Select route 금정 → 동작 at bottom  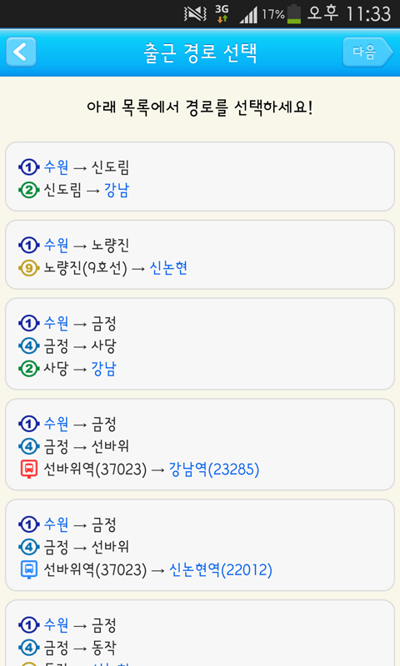point(200,633)
